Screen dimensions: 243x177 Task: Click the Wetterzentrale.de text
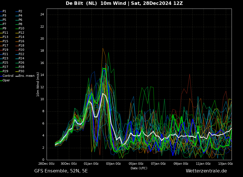pos(206,171)
